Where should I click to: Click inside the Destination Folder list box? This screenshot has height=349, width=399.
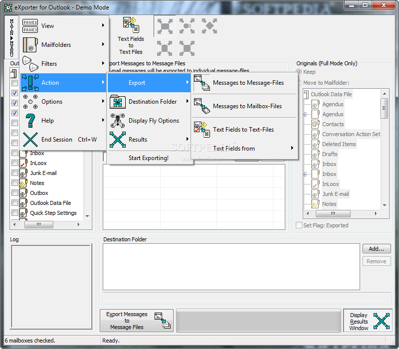[x=231, y=267]
